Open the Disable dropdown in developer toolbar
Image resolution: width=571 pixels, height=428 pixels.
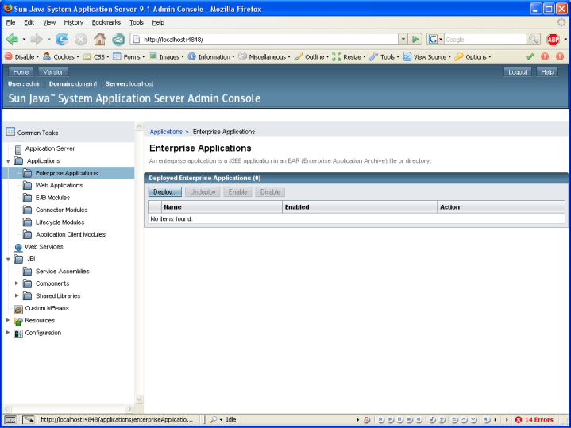pos(22,57)
